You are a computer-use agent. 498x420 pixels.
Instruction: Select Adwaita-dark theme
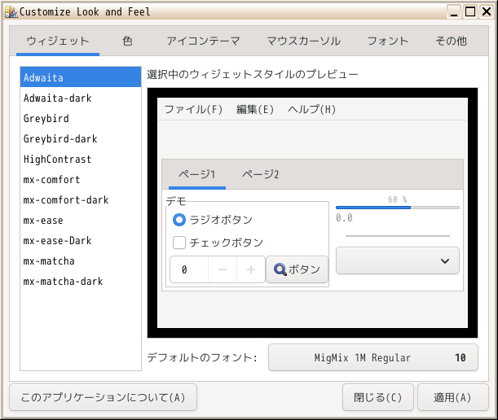click(81, 98)
